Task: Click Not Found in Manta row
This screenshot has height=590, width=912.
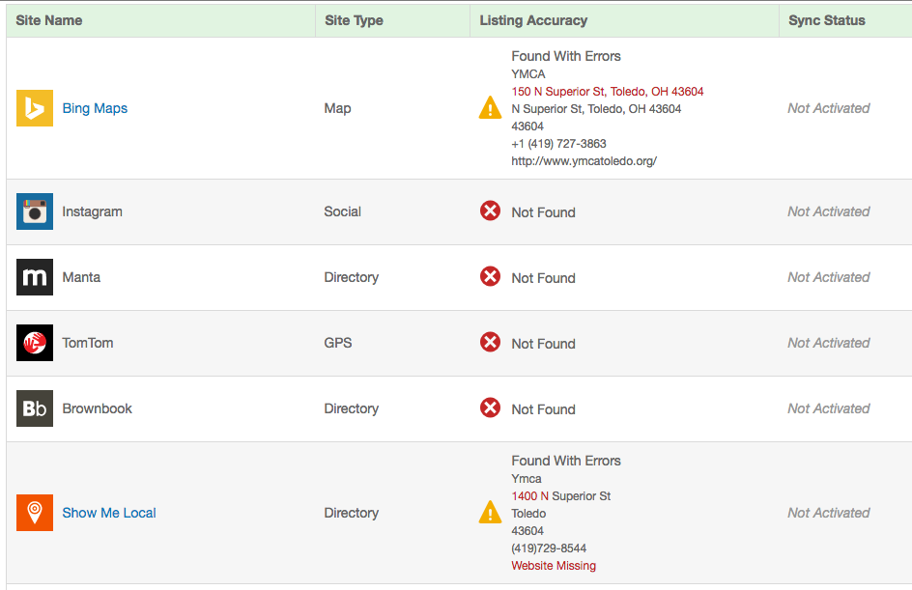Action: coord(543,278)
